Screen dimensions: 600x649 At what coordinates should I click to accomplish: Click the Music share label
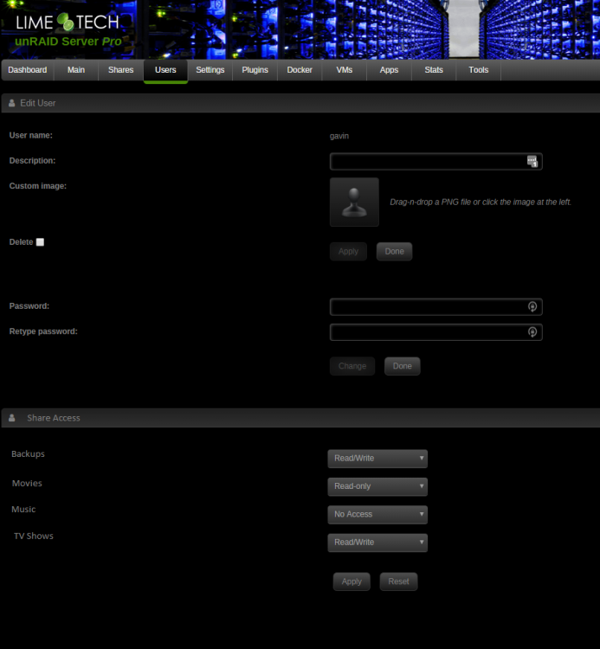click(23, 510)
